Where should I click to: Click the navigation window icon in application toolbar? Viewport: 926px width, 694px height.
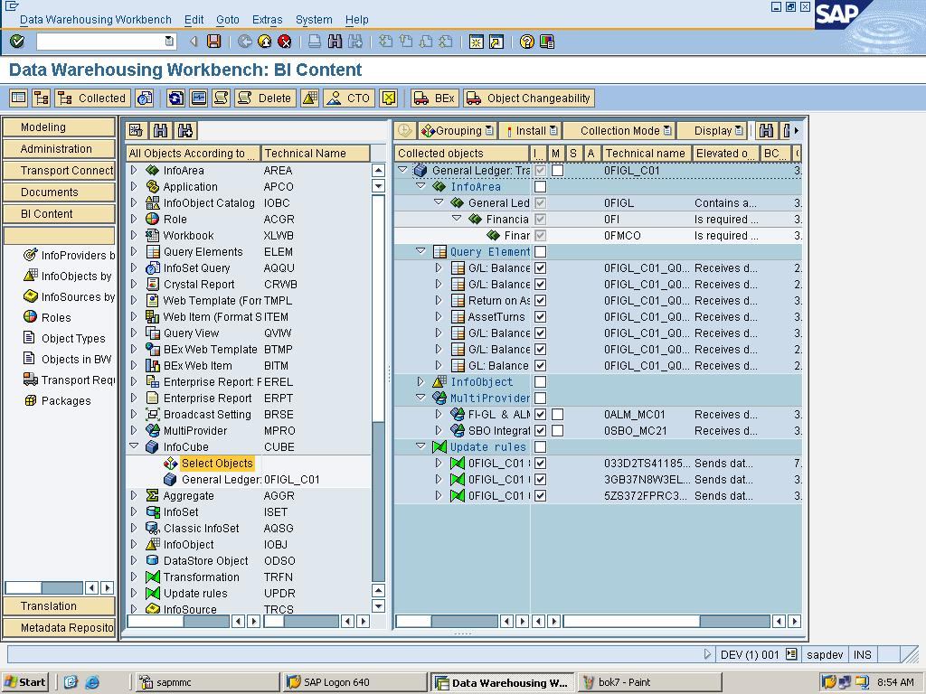click(19, 98)
